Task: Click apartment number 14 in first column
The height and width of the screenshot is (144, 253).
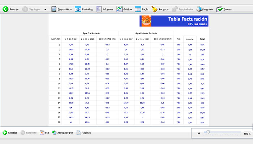Action: [x=59, y=103]
